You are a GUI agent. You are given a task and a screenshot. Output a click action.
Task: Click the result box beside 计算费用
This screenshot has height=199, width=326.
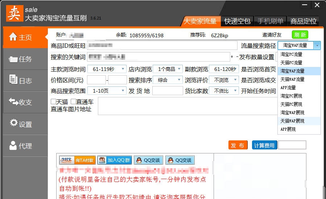292,145
